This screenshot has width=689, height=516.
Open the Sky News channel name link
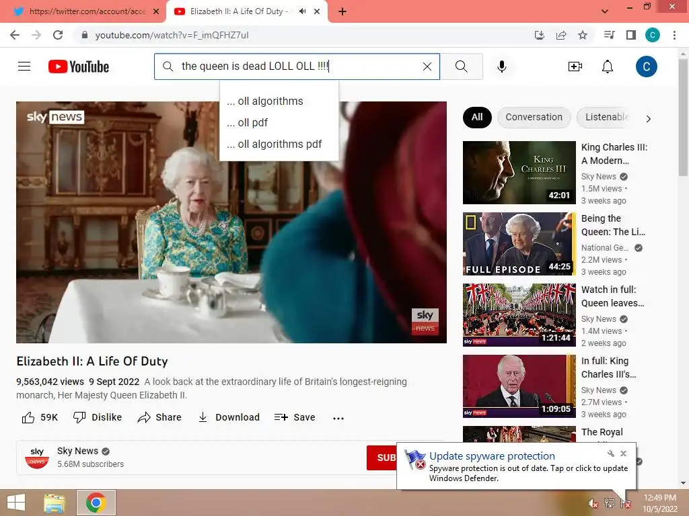click(x=78, y=451)
